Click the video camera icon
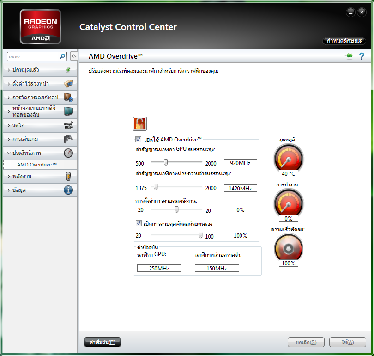This screenshot has width=374, height=356. pyautogui.click(x=68, y=125)
